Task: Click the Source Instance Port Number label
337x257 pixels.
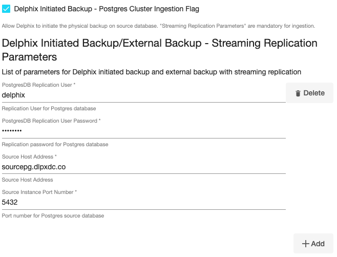Action: 39,192
